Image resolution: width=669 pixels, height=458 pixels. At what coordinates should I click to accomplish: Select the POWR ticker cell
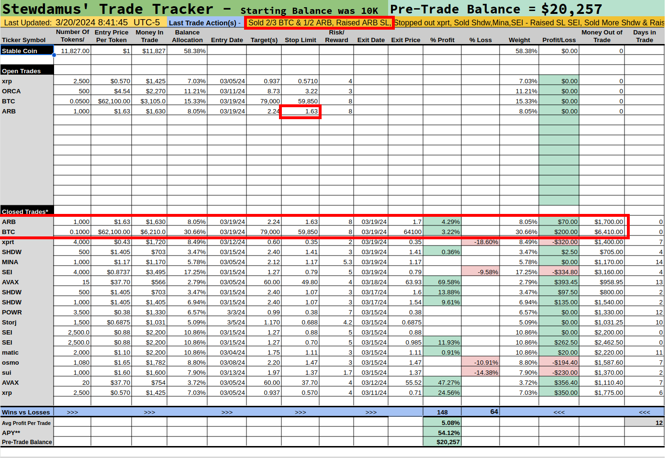tap(27, 313)
